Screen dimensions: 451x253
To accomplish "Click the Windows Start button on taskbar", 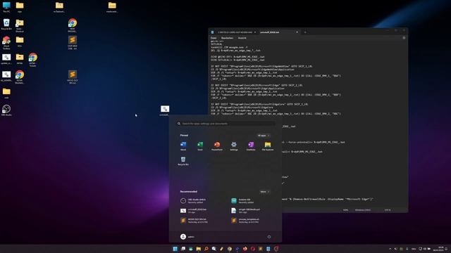I will coord(175,249).
